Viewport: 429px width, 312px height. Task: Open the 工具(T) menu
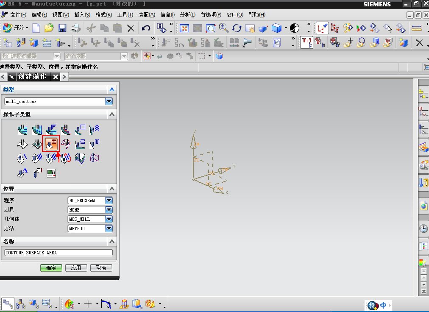[x=125, y=15]
